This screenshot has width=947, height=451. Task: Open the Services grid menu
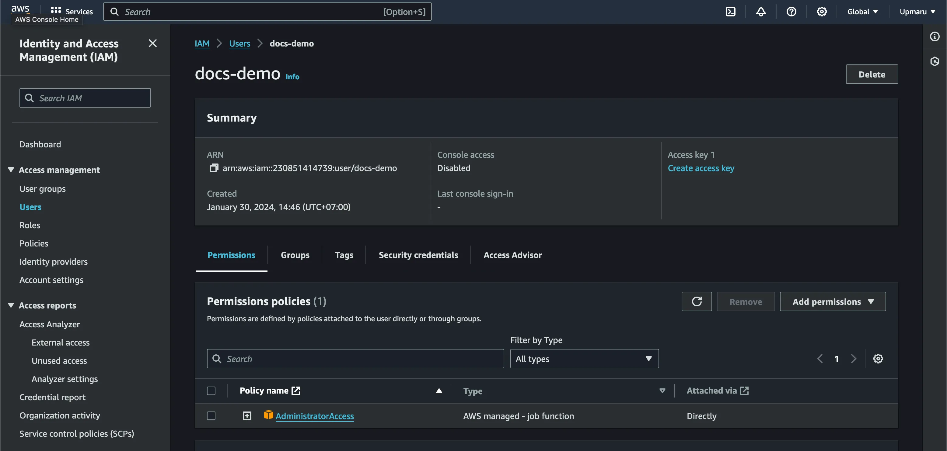72,11
